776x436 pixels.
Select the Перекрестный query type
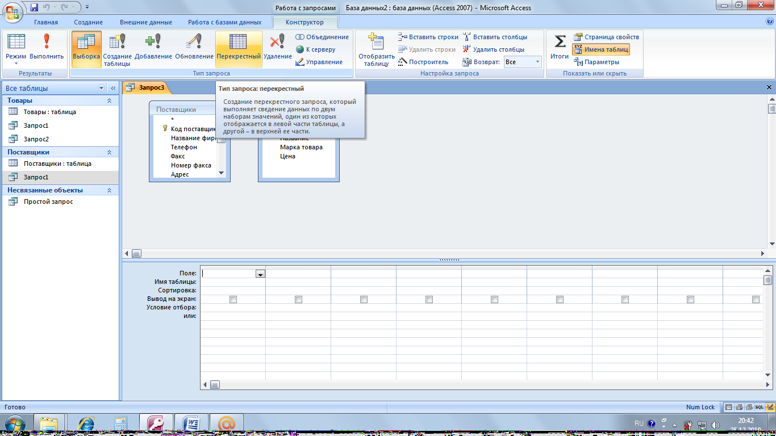(x=239, y=50)
